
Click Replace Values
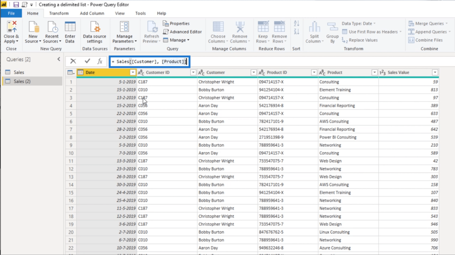(360, 40)
